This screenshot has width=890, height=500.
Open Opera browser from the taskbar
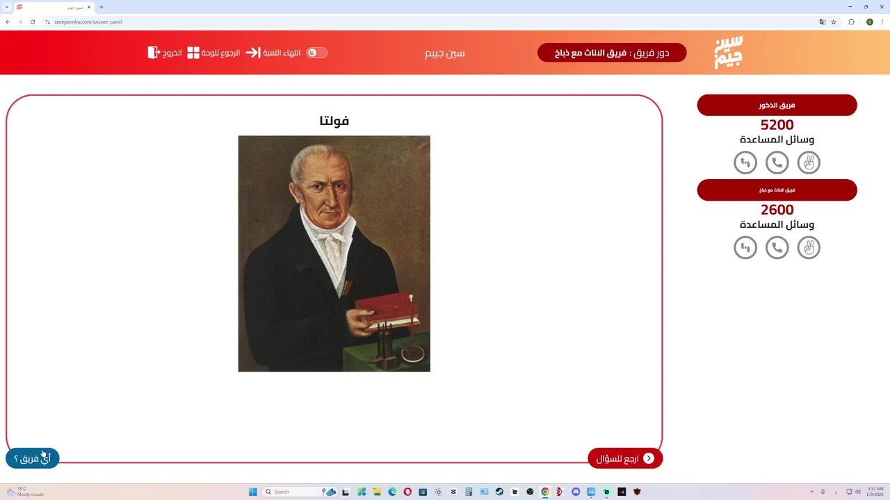click(x=407, y=492)
